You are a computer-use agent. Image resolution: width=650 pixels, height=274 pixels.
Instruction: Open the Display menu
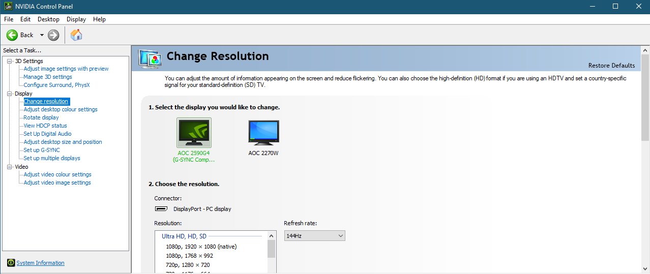(x=76, y=19)
